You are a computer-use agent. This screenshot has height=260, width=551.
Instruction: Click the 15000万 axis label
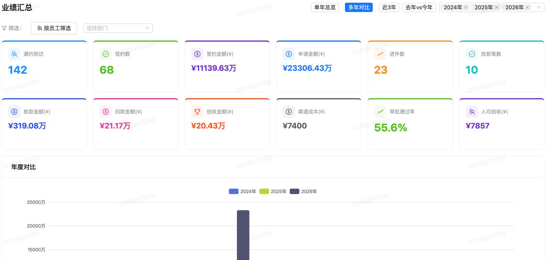[37, 250]
